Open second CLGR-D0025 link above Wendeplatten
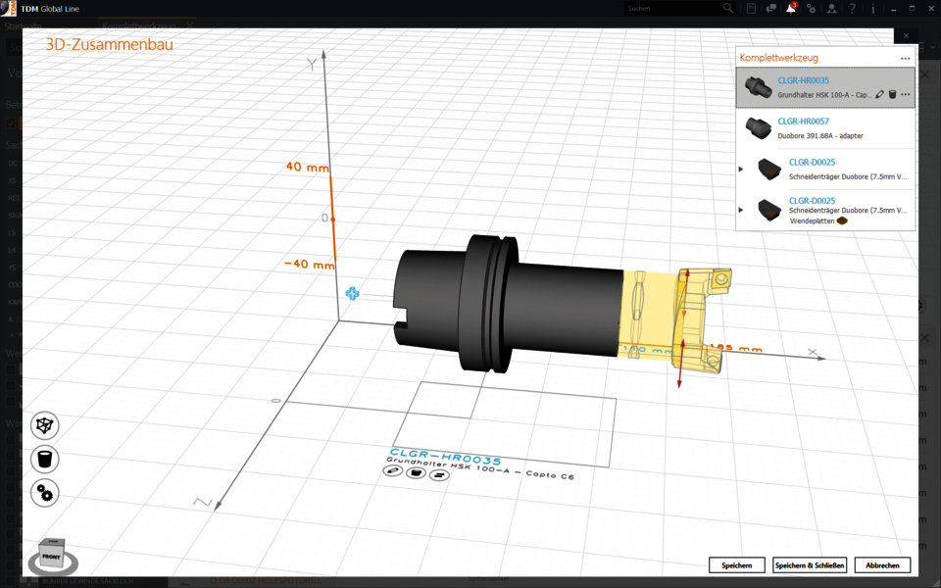The width and height of the screenshot is (941, 588). (x=812, y=200)
